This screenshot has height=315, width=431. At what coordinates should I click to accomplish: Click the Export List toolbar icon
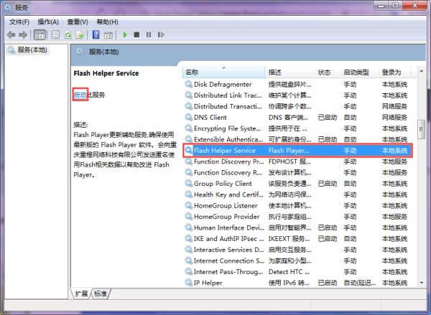80,35
